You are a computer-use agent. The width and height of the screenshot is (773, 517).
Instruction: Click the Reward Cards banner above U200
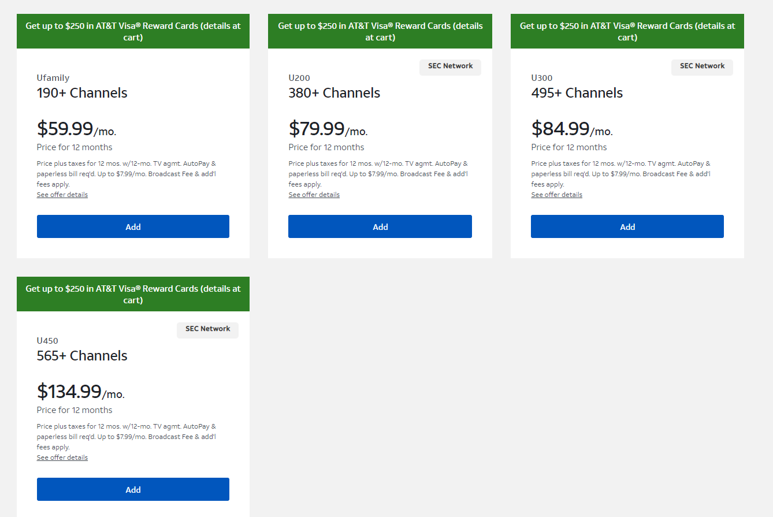click(380, 31)
